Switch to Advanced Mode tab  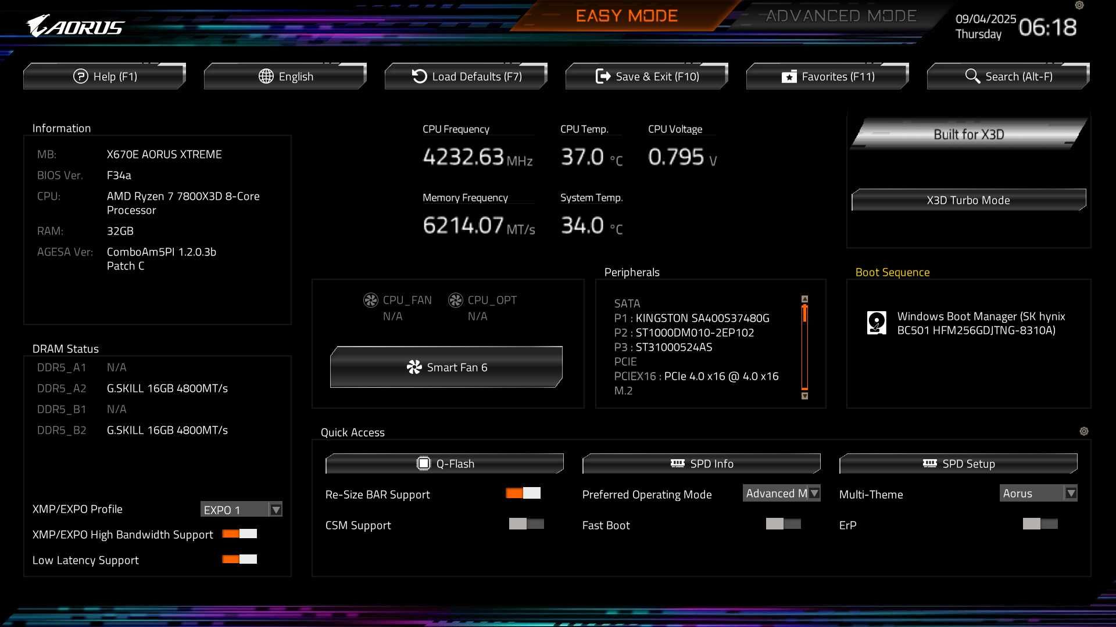[x=841, y=16]
